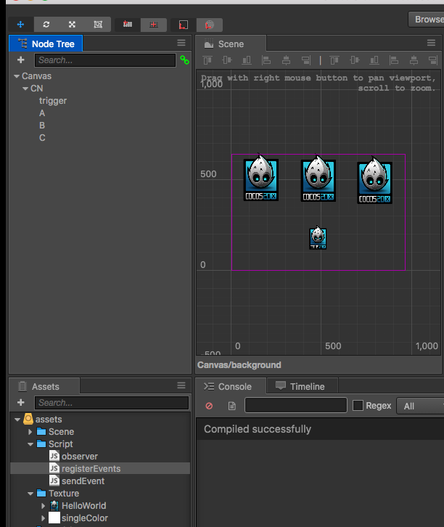Viewport: 444px width, 527px height.
Task: Switch gizmo position to center mode
Action: (x=154, y=24)
